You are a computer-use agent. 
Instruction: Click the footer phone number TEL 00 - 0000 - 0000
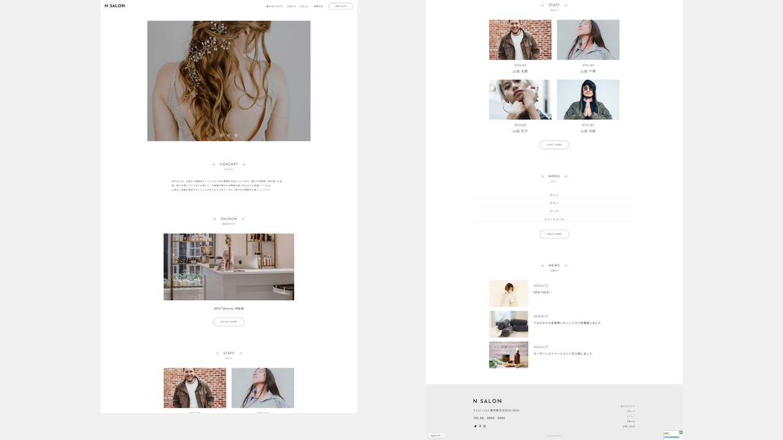click(489, 418)
